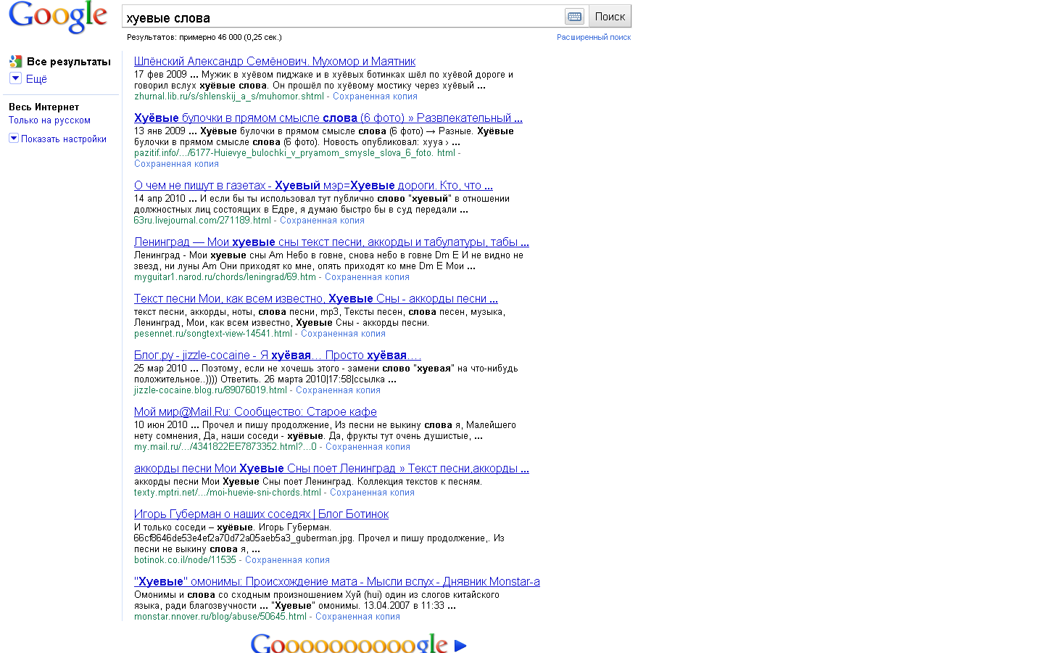Open cached copy for zhurnal.lib.ru result
The width and height of the screenshot is (1044, 653).
coord(375,96)
